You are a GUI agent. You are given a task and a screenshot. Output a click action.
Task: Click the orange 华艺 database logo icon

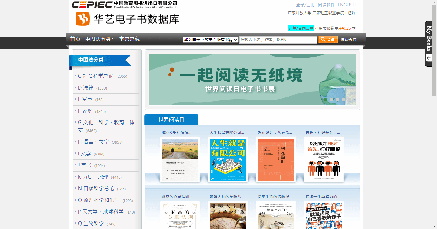point(83,19)
